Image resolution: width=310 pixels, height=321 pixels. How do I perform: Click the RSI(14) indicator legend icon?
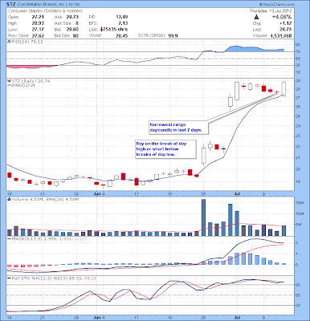[x=8, y=42]
